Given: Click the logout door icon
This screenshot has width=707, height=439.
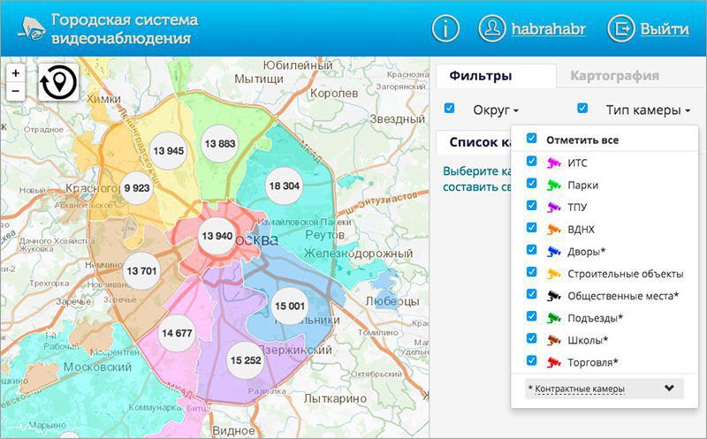Looking at the screenshot, I should click(x=621, y=29).
